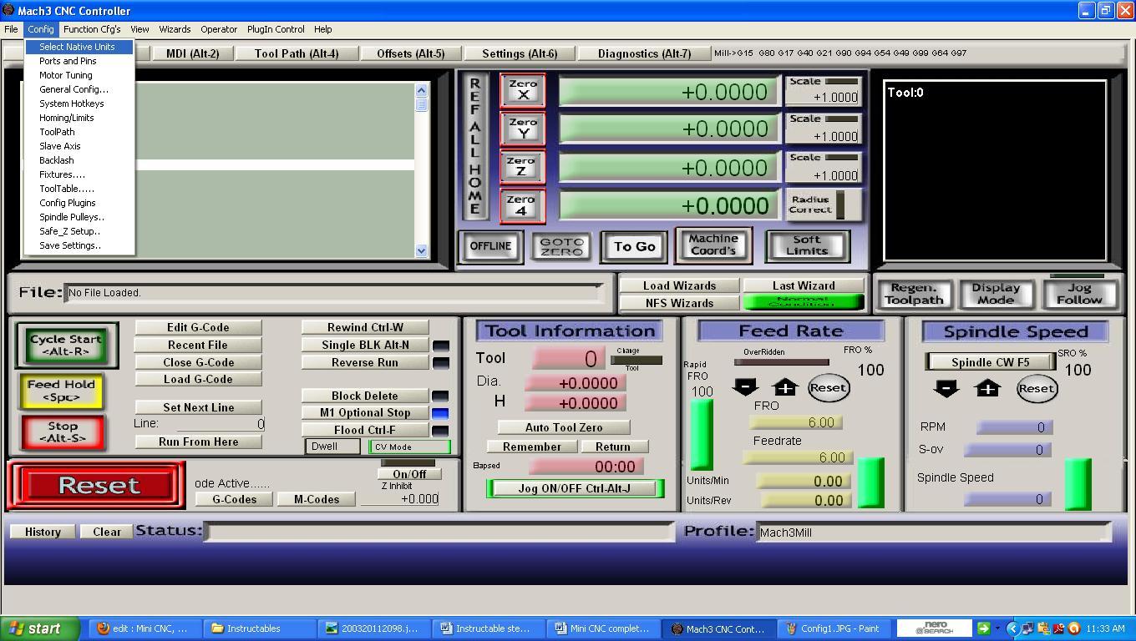Click the Zero Y axis button
Screen dimensions: 1136x641
pyautogui.click(x=523, y=129)
